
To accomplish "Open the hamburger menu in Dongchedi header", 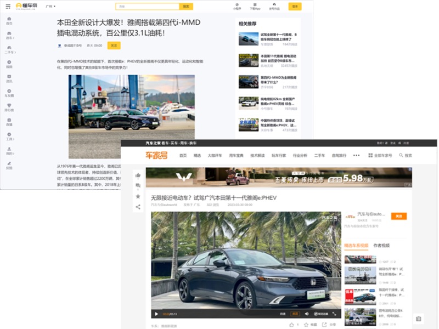I will tap(8, 6).
